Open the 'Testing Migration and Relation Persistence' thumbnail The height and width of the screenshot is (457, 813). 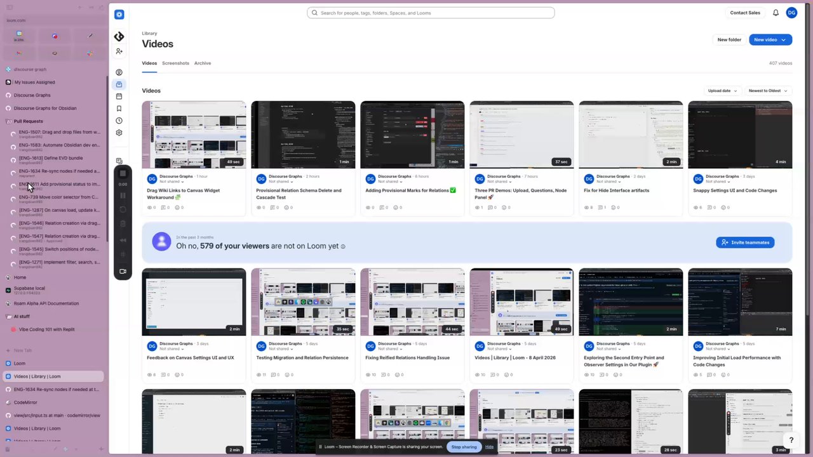(303, 302)
